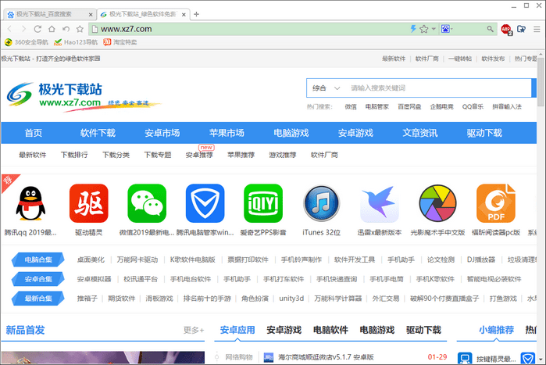Click the search keyword input field
Viewport: 546px width, 365px height.
tap(439, 88)
